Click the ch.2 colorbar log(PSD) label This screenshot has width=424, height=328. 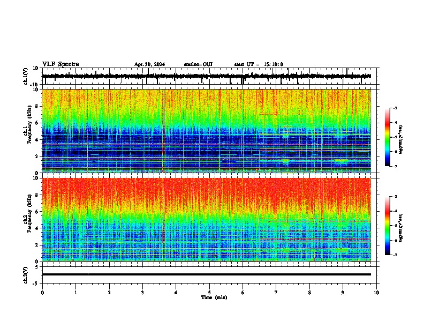(401, 228)
